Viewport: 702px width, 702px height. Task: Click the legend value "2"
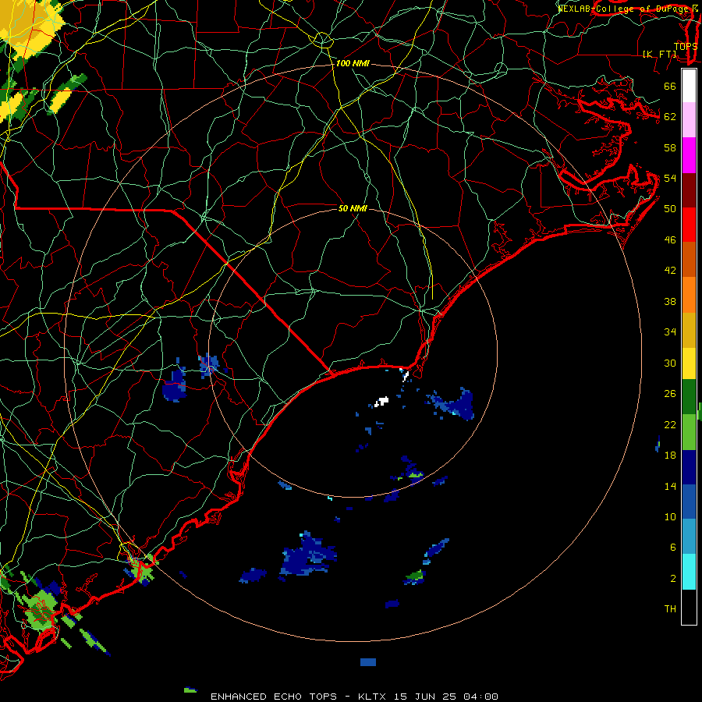[x=672, y=579]
